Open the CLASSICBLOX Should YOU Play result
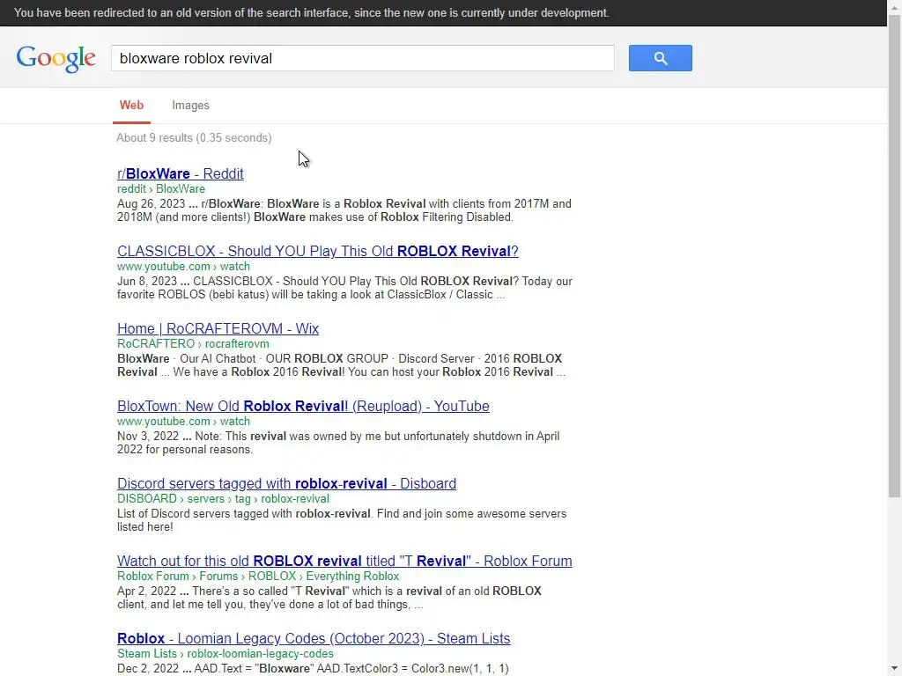 pos(317,251)
